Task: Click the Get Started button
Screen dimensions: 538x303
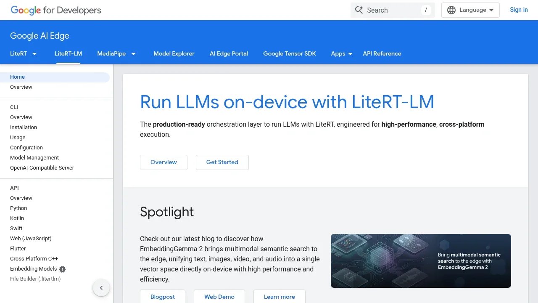Action: pyautogui.click(x=222, y=162)
